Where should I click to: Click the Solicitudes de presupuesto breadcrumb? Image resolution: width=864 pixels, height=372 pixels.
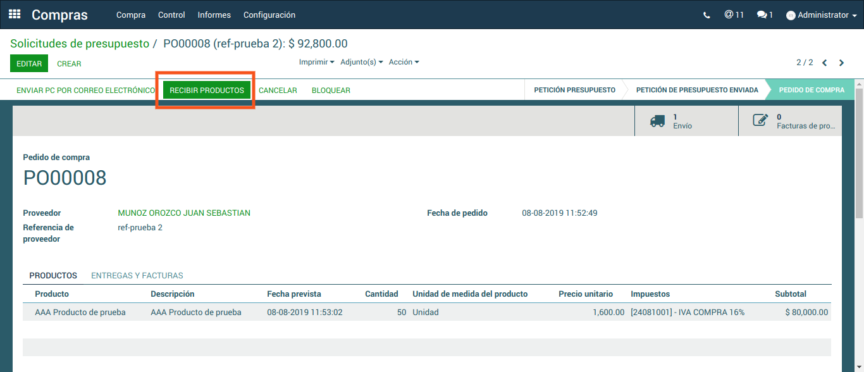point(80,44)
